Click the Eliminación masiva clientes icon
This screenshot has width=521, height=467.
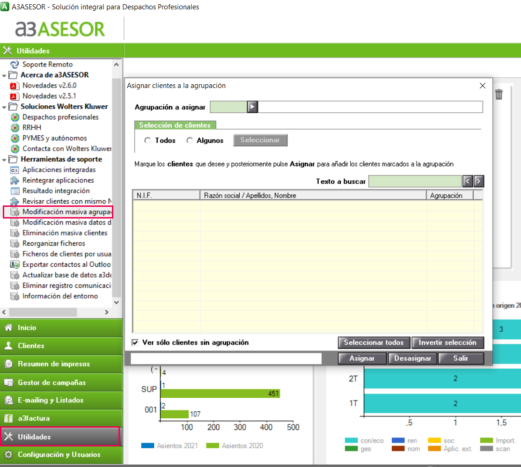[x=15, y=233]
